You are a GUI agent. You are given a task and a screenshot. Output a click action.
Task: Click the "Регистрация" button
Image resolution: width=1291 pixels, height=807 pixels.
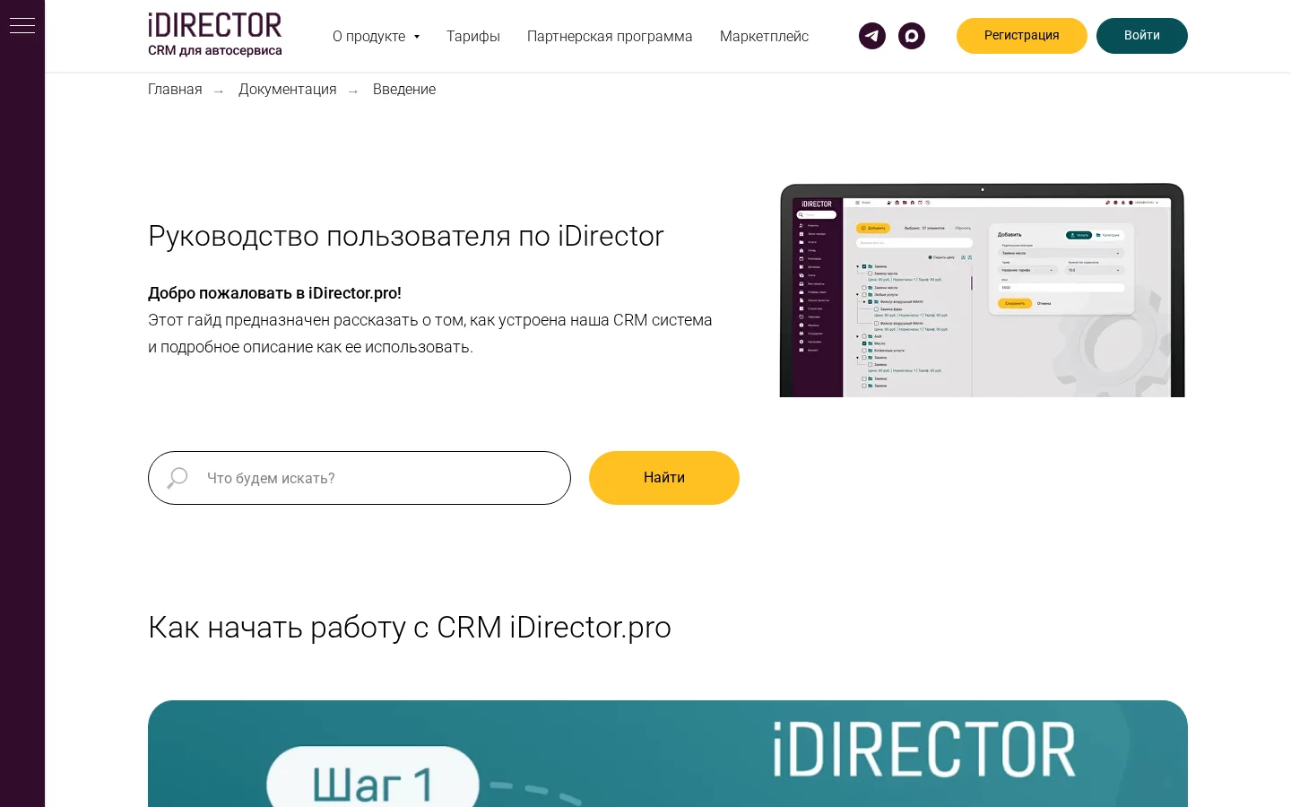pos(1022,36)
